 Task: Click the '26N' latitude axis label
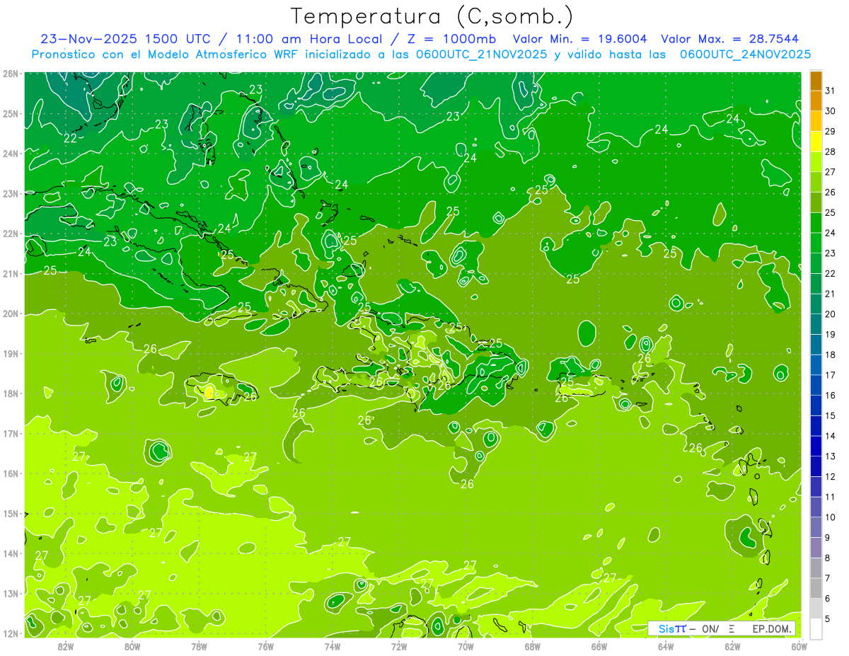click(x=11, y=74)
